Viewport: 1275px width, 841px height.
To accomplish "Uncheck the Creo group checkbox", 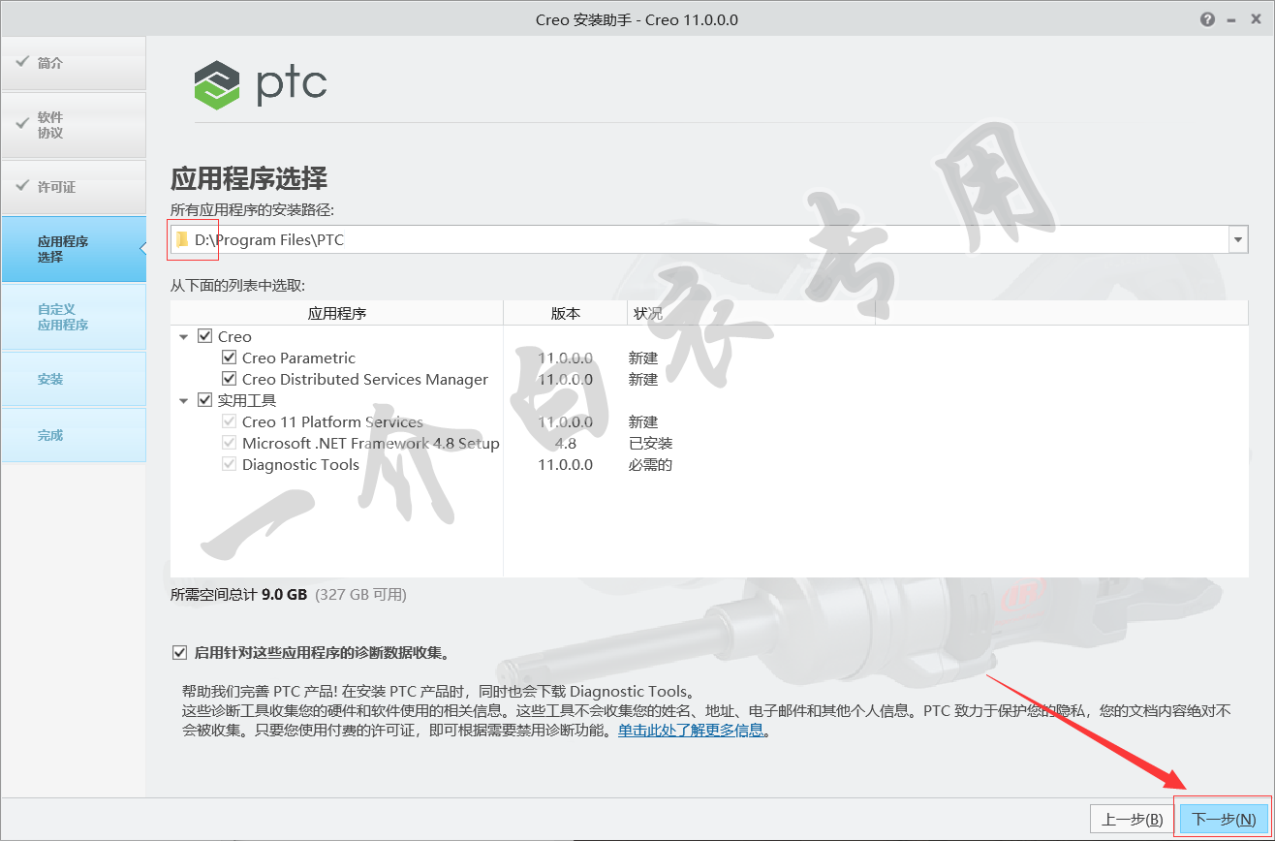I will 204,336.
